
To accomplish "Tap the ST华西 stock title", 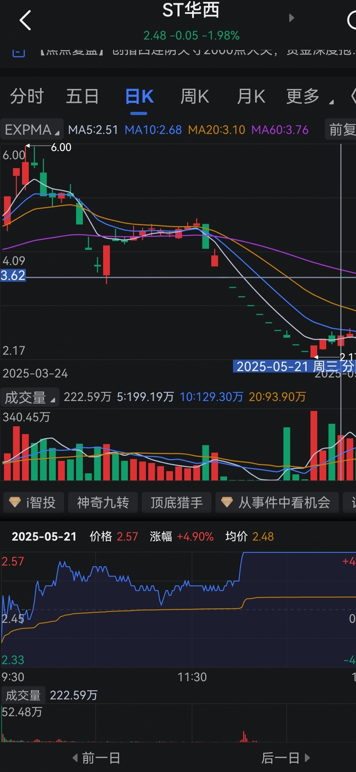I will pyautogui.click(x=191, y=10).
